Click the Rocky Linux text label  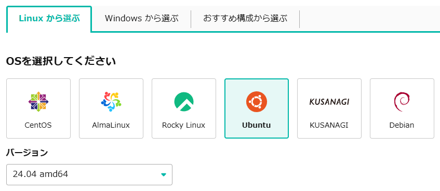click(183, 125)
